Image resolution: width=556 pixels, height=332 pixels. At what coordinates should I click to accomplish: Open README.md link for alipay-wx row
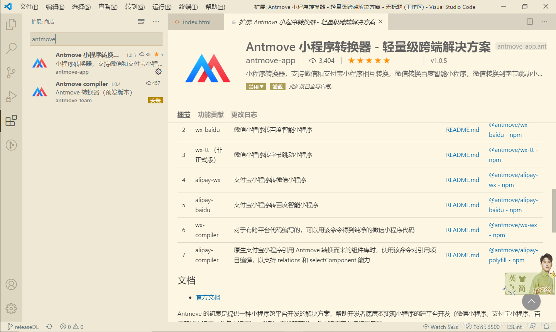463,180
